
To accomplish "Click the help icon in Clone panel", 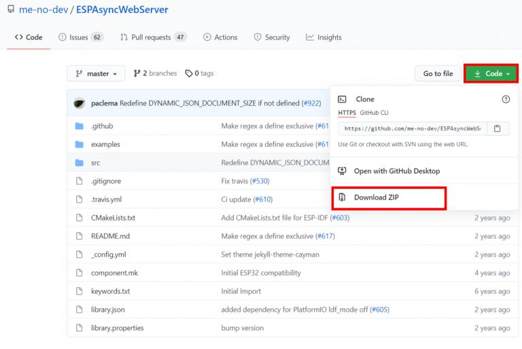I will click(506, 99).
